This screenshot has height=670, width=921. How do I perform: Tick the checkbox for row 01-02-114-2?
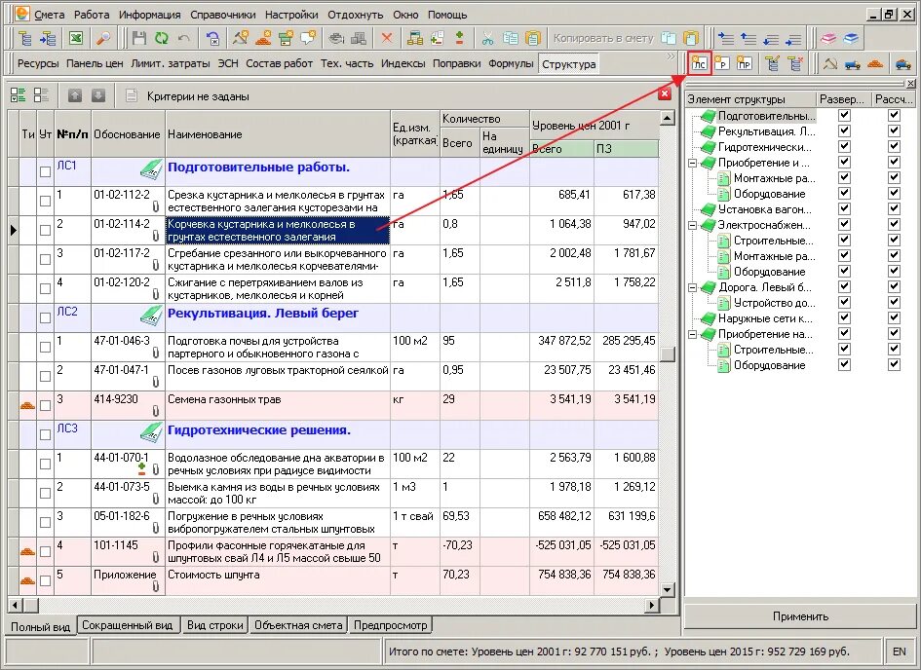click(45, 230)
